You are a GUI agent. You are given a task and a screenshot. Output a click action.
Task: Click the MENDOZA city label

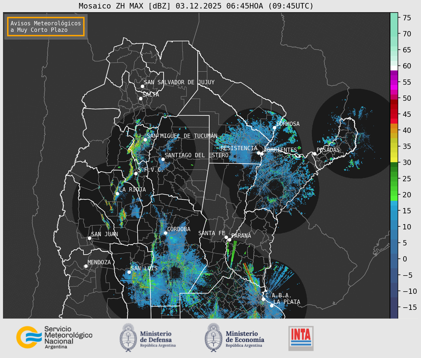coord(99,262)
